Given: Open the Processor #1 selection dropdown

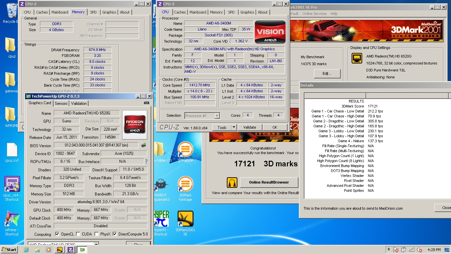Looking at the screenshot, I should tap(217, 115).
